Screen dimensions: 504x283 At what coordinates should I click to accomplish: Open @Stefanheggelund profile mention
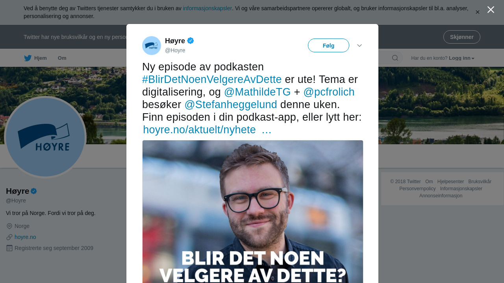(x=231, y=105)
